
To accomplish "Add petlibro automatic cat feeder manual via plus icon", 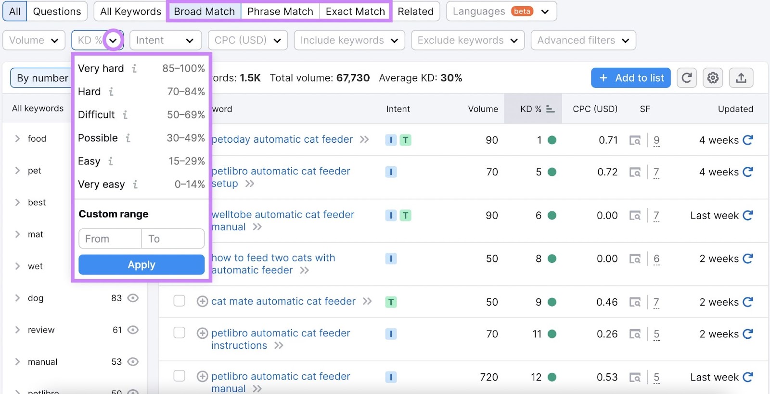I will (203, 376).
